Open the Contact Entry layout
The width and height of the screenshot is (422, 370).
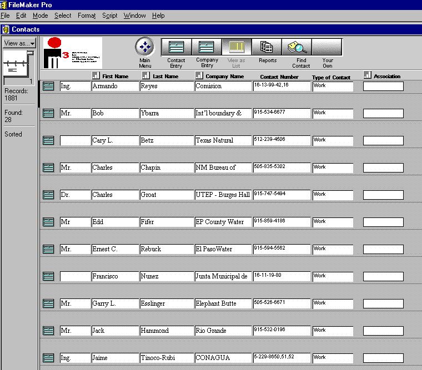pyautogui.click(x=176, y=47)
